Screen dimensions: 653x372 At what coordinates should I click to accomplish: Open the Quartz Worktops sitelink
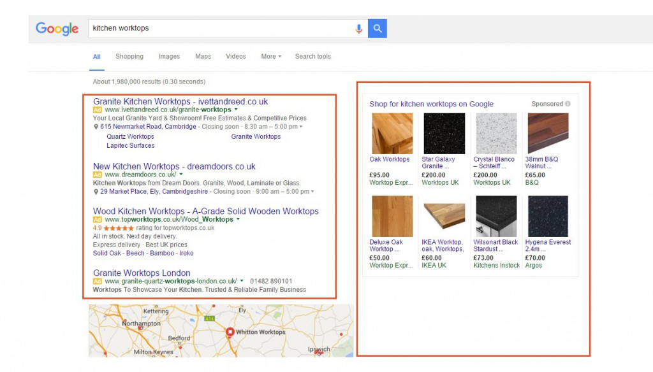(130, 136)
